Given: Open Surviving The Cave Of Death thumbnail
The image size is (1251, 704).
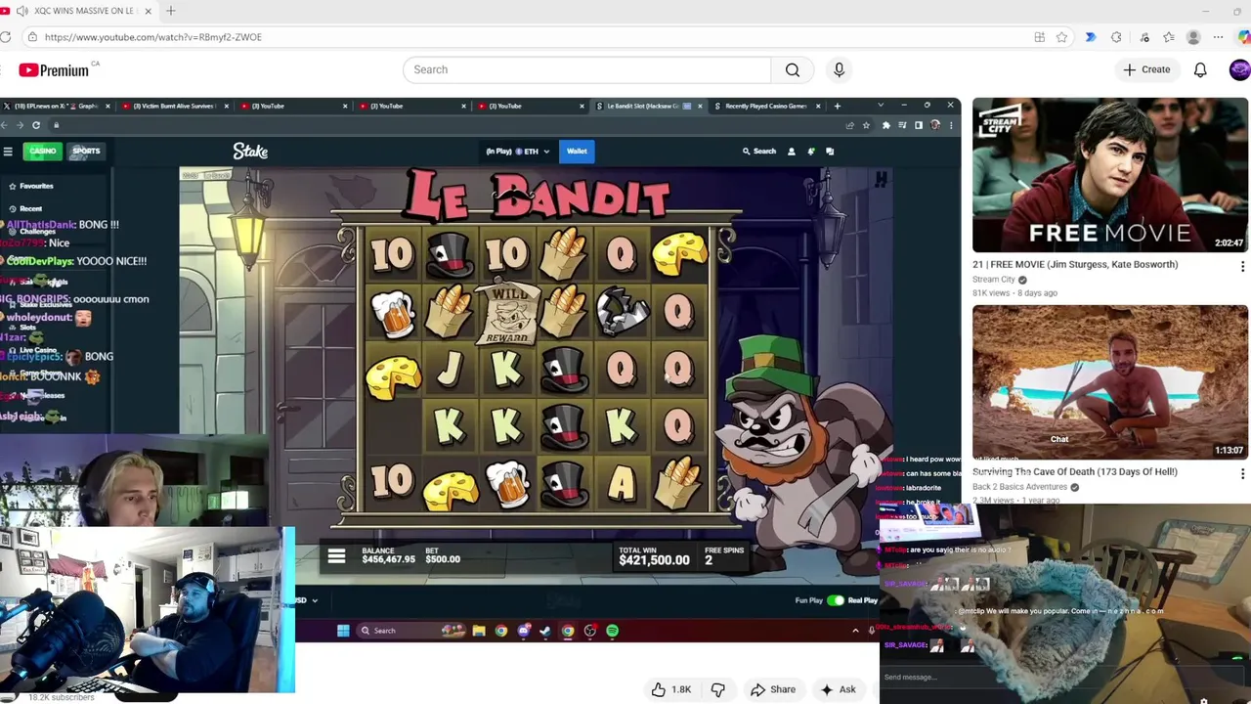Looking at the screenshot, I should point(1110,382).
